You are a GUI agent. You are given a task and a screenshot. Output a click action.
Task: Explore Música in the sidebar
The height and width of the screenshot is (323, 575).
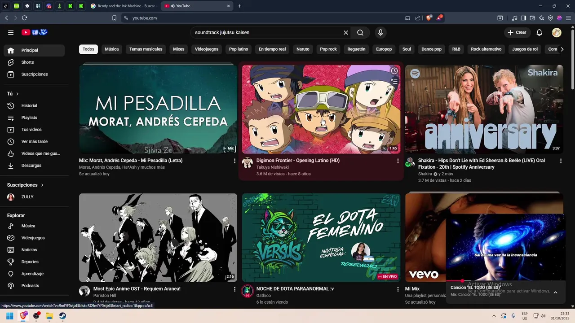coord(34,226)
